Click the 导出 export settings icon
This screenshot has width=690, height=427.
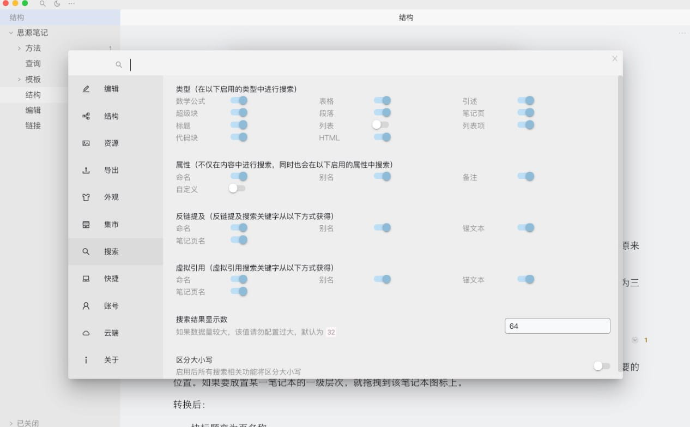[86, 170]
